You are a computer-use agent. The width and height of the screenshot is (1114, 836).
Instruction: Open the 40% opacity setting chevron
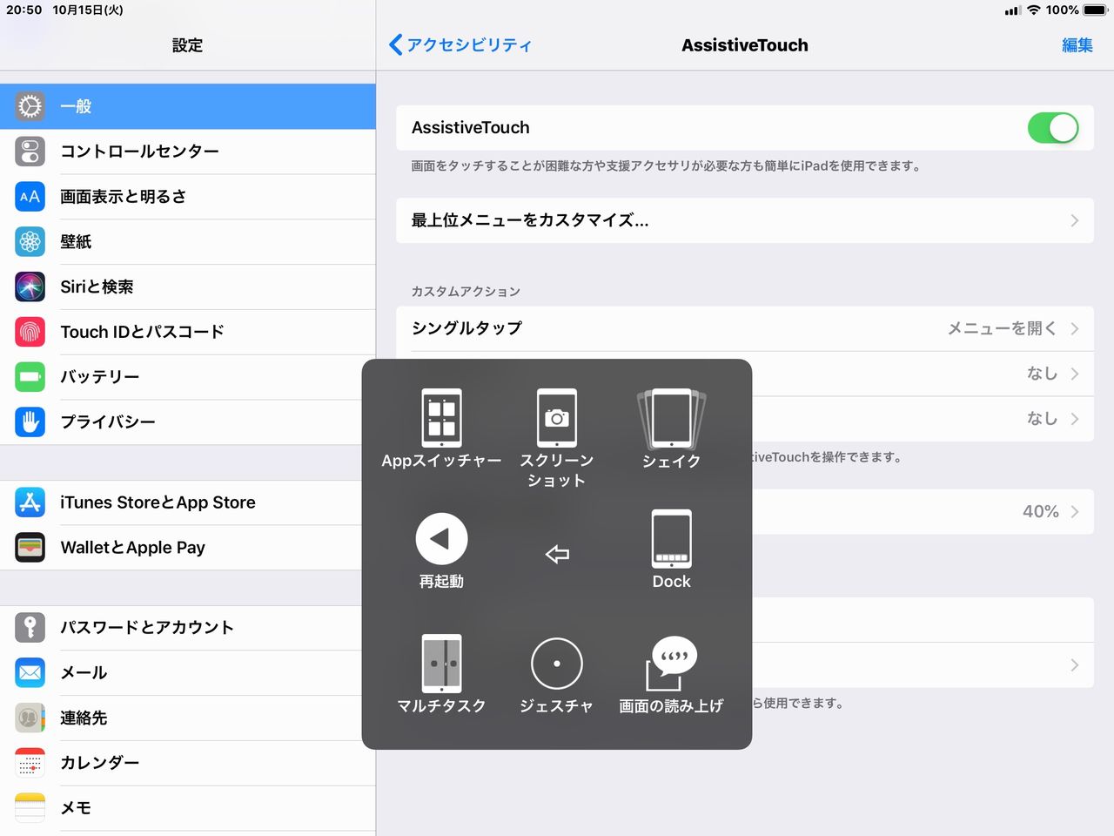tap(1075, 511)
